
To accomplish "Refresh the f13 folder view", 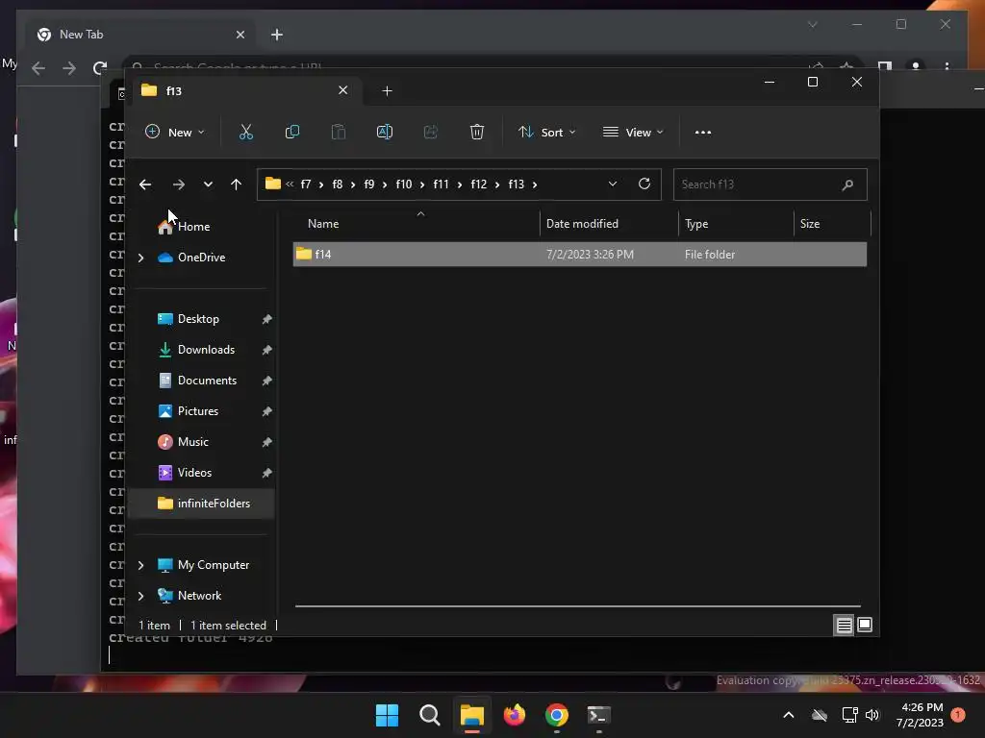I will [644, 184].
